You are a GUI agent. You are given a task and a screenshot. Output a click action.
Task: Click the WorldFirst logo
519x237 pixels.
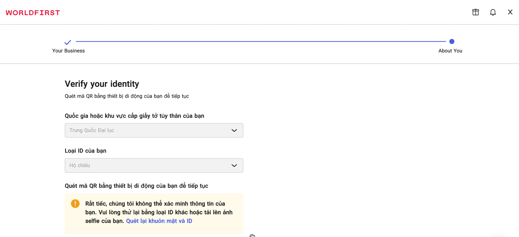(33, 13)
